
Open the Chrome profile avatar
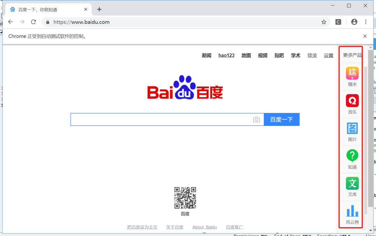pos(354,22)
